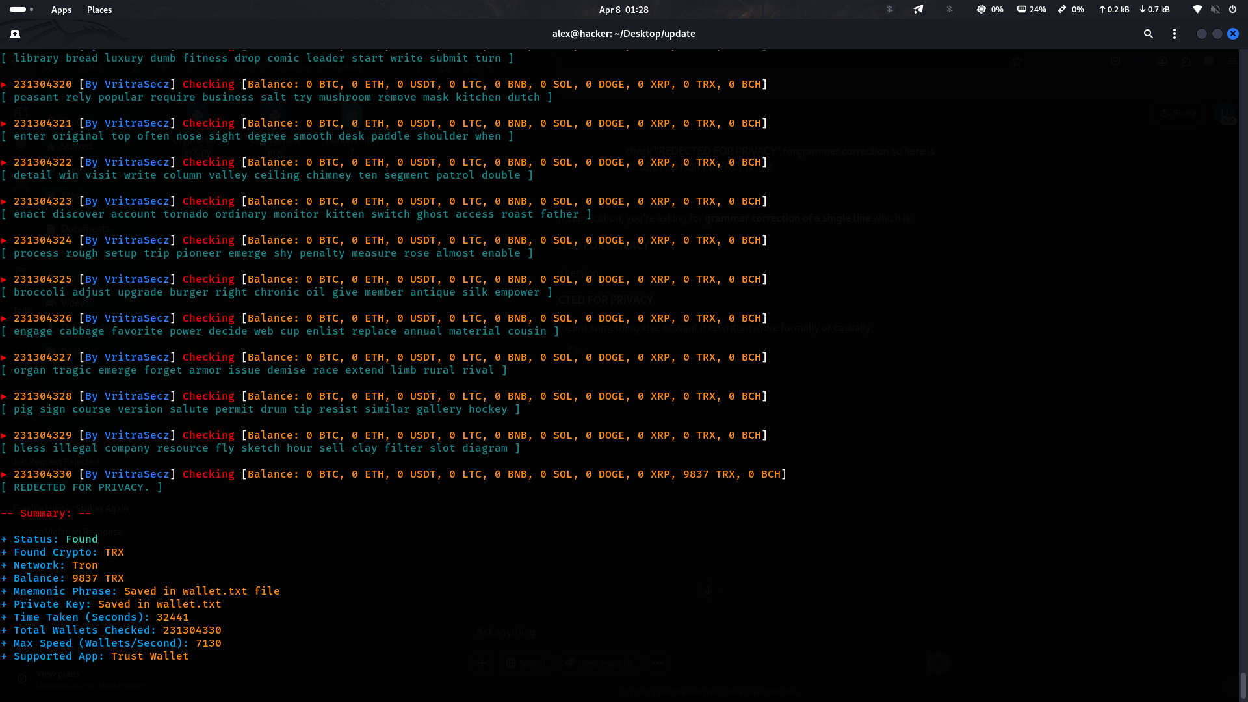Click 'Mnemonic Phrase: Saved in wallet.txt file'

pos(140,591)
